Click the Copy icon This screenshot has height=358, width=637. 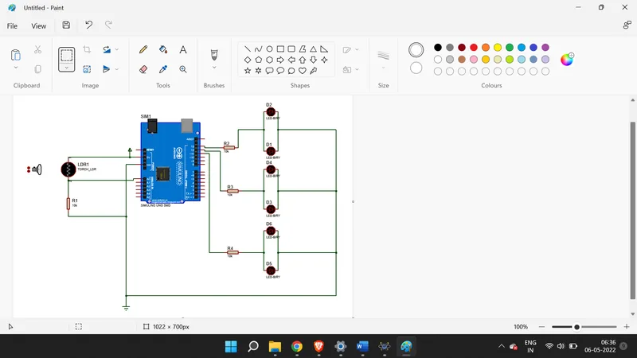(x=37, y=69)
